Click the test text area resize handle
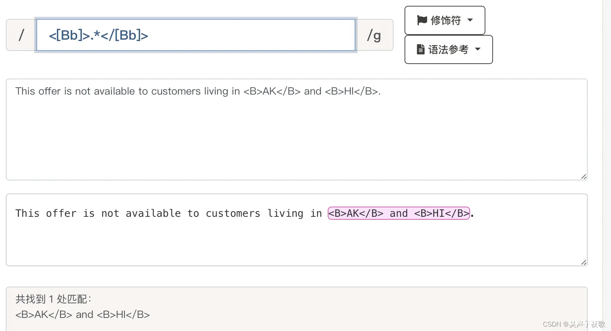The width and height of the screenshot is (611, 331). pos(584,176)
